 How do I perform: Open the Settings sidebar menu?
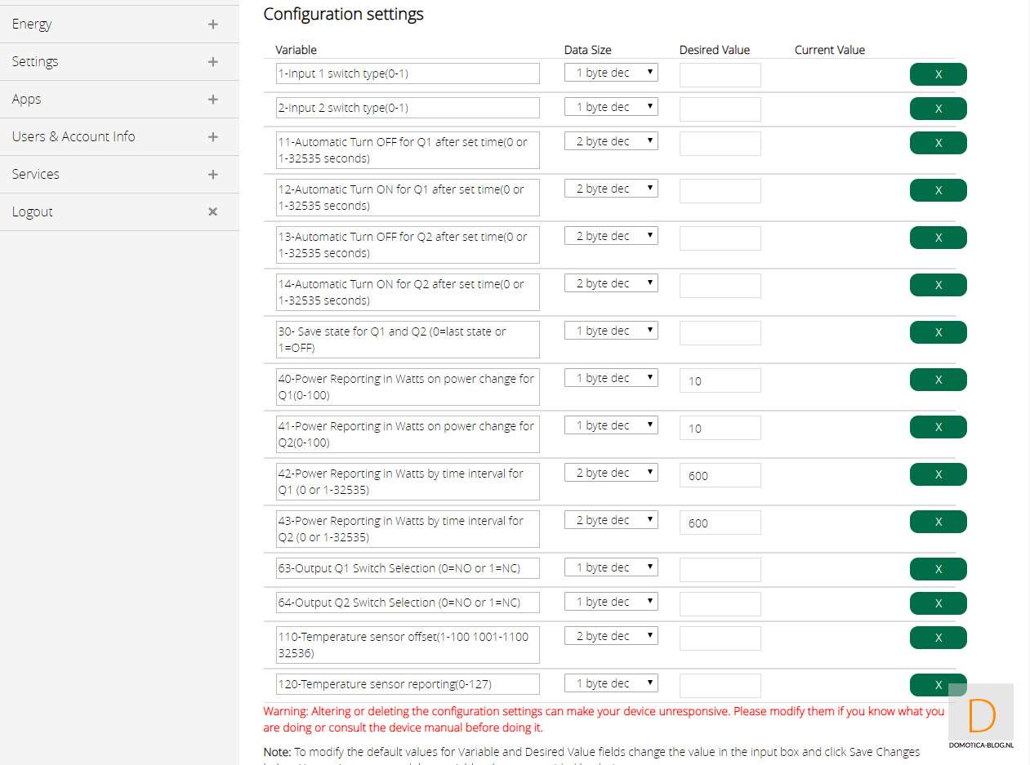tap(35, 62)
